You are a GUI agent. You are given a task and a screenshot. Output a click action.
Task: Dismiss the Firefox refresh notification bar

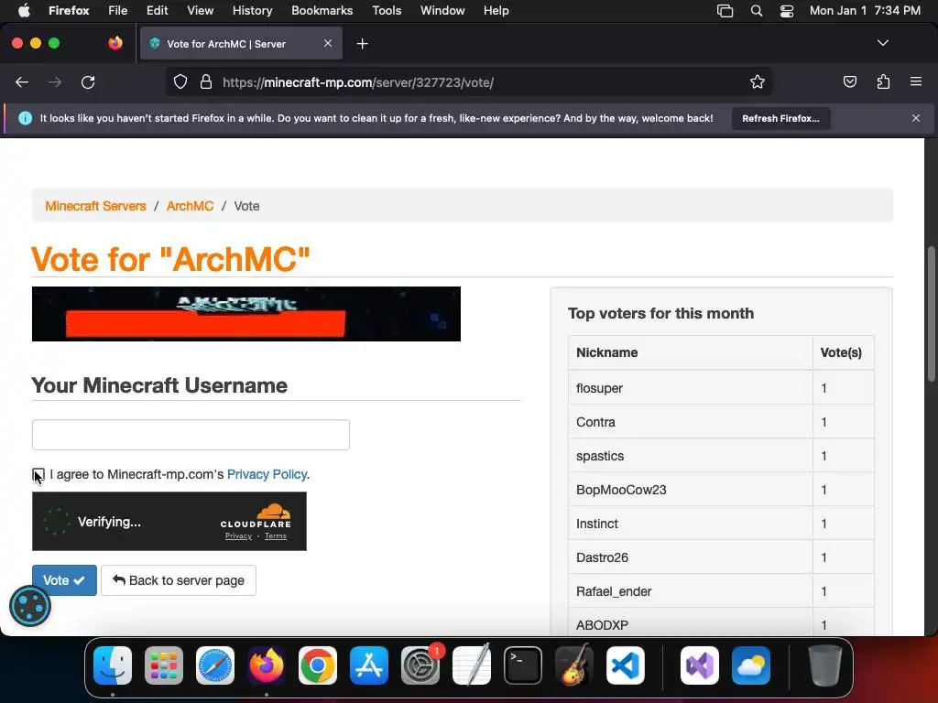pos(915,118)
